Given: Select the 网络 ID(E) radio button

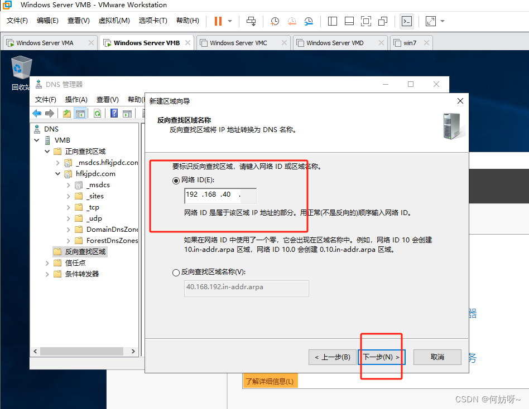Looking at the screenshot, I should [x=176, y=181].
